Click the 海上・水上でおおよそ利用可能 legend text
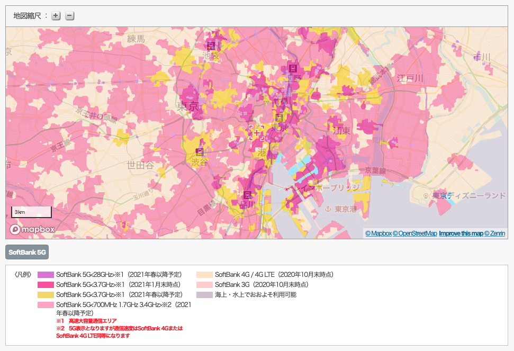Screen dimensions: 514x351 [256, 295]
